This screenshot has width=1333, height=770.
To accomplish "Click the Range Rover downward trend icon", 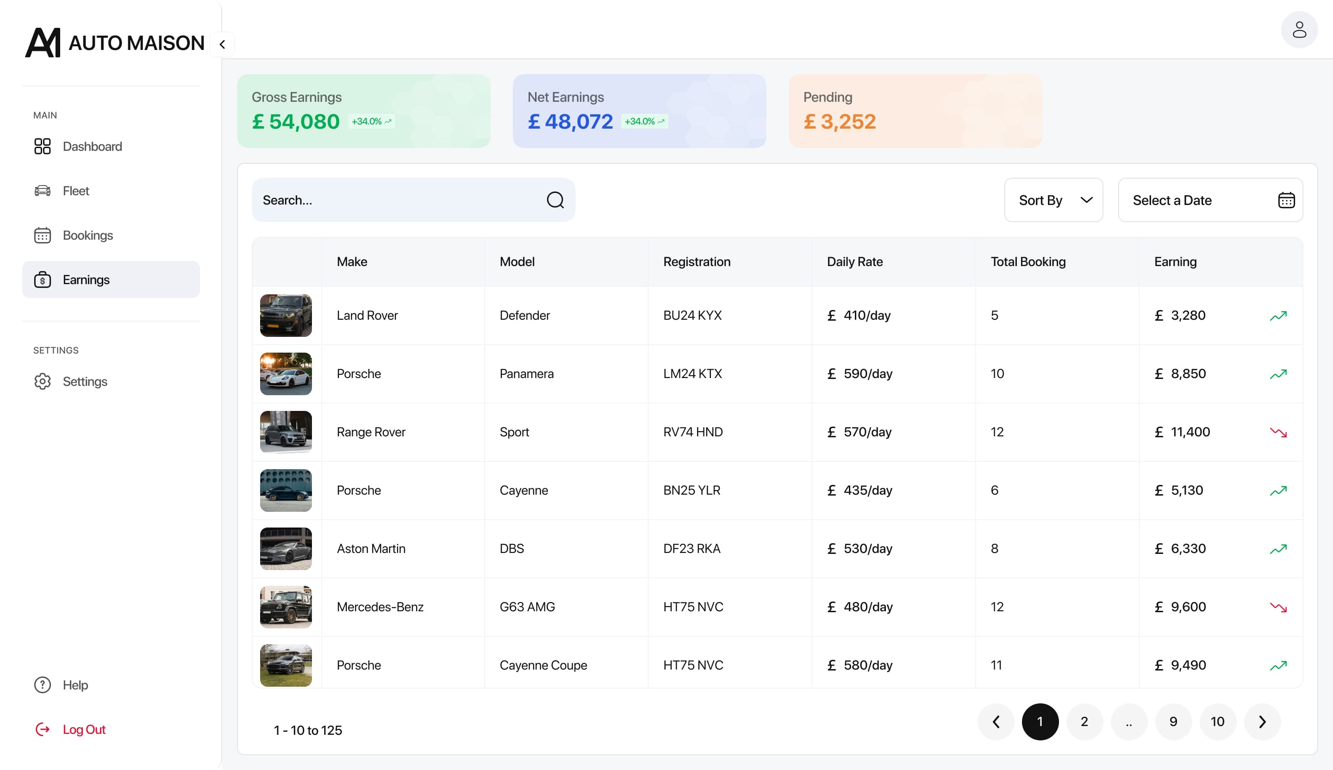I will point(1278,432).
